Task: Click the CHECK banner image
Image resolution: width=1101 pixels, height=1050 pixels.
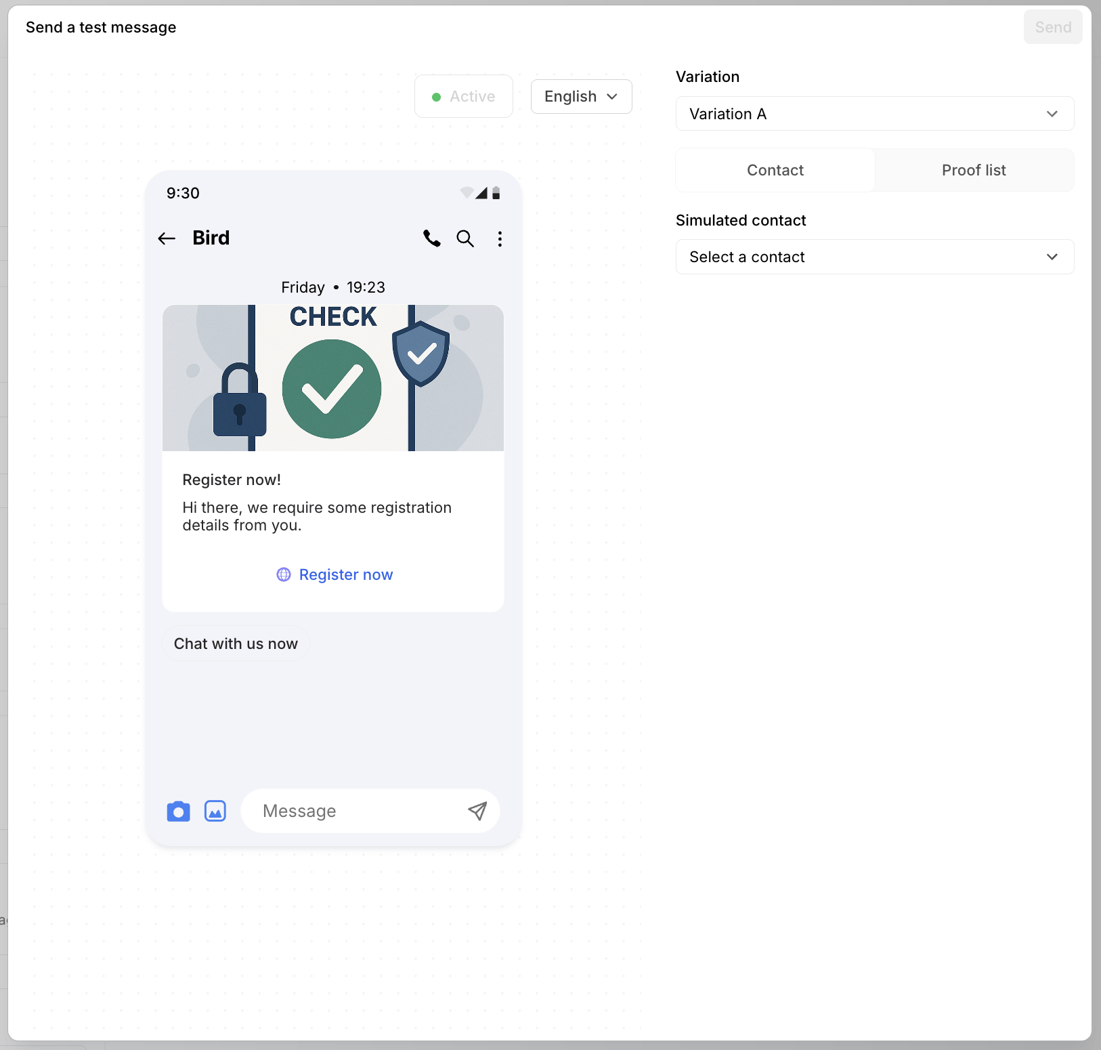Action: 333,378
